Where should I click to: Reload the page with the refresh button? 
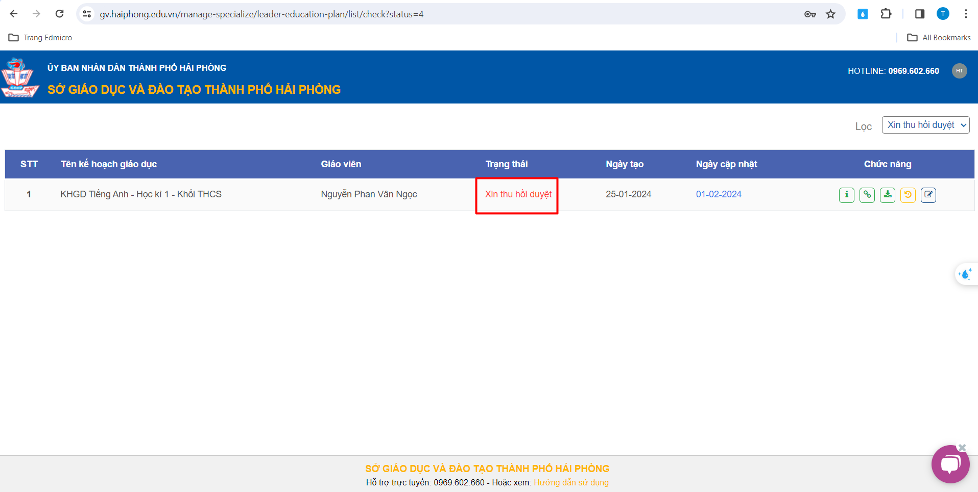(x=59, y=14)
